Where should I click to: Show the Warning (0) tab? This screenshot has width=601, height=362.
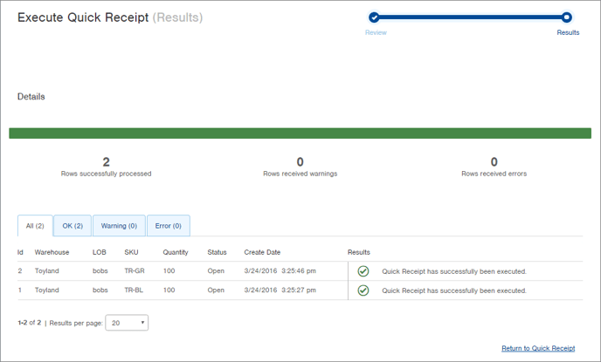(x=119, y=226)
